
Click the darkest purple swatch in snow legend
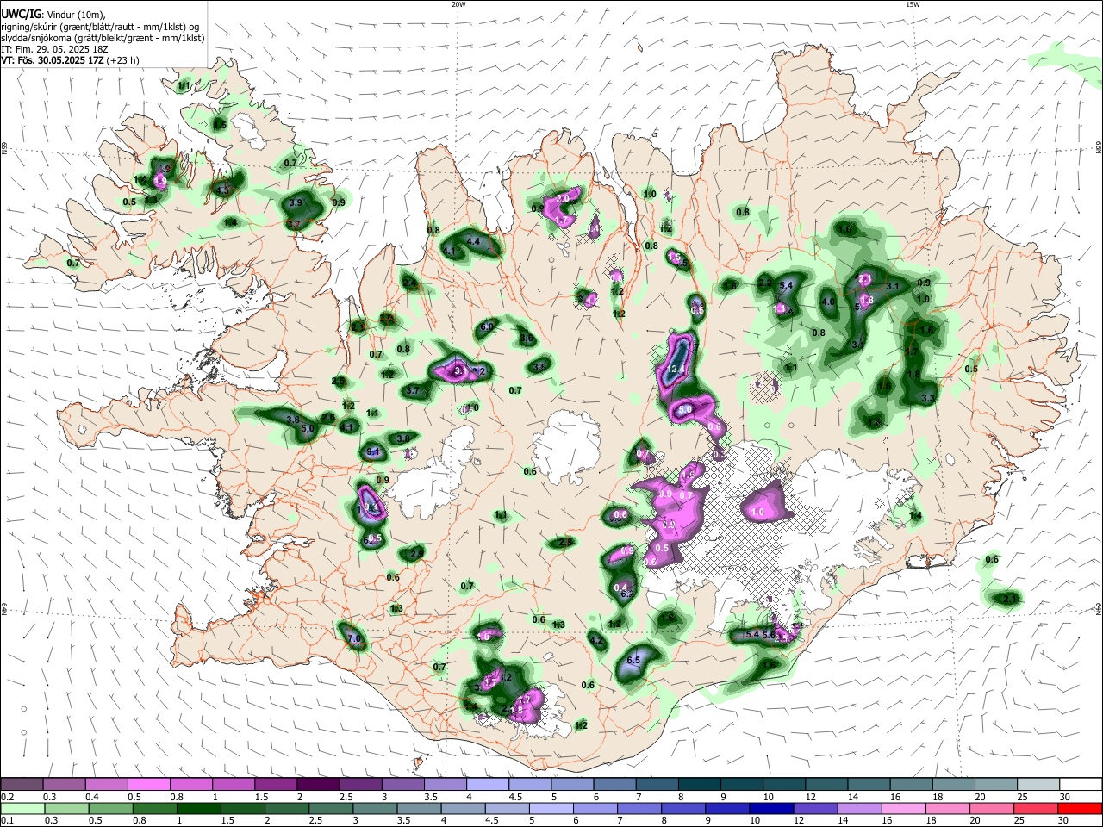(319, 784)
